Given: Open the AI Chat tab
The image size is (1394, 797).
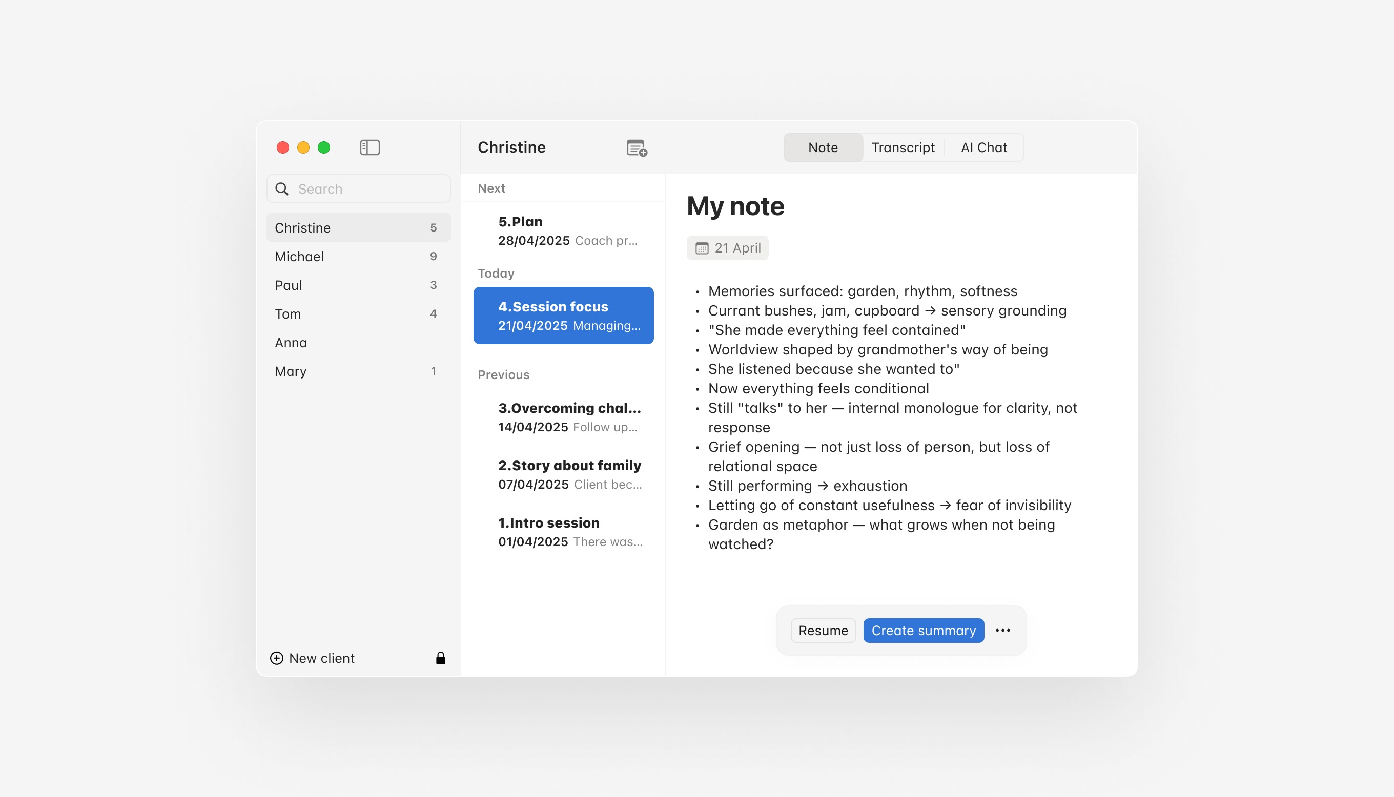Looking at the screenshot, I should point(984,147).
